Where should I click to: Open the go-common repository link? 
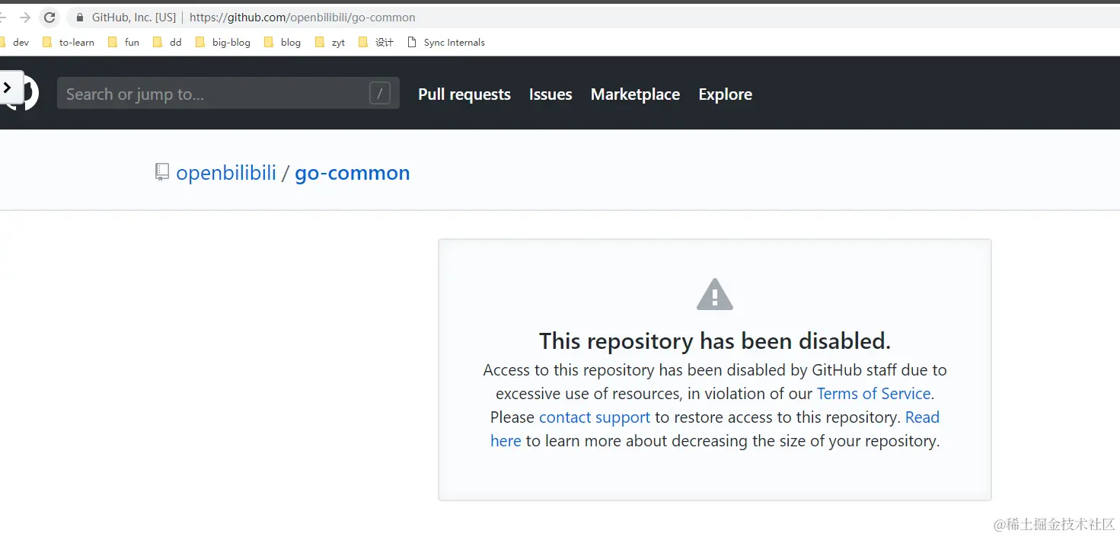tap(353, 173)
